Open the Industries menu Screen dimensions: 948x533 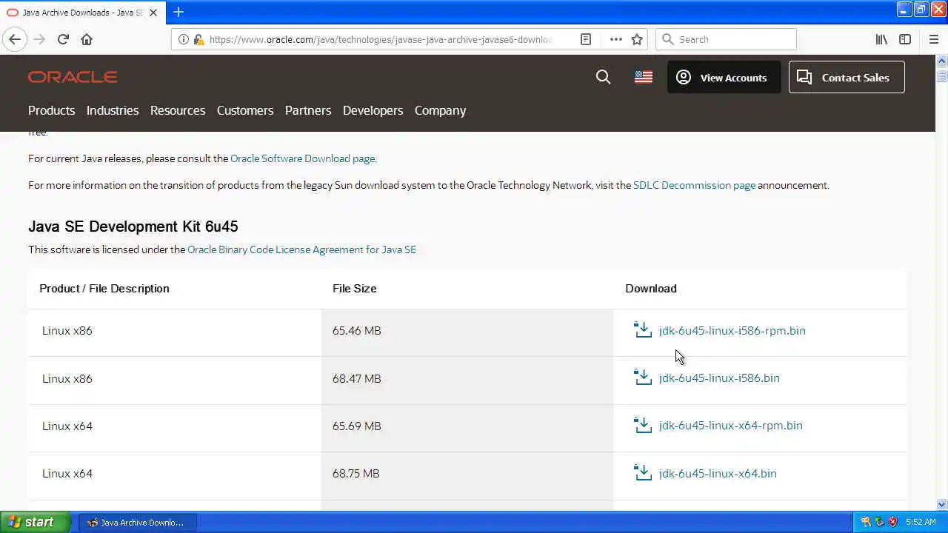(x=113, y=110)
